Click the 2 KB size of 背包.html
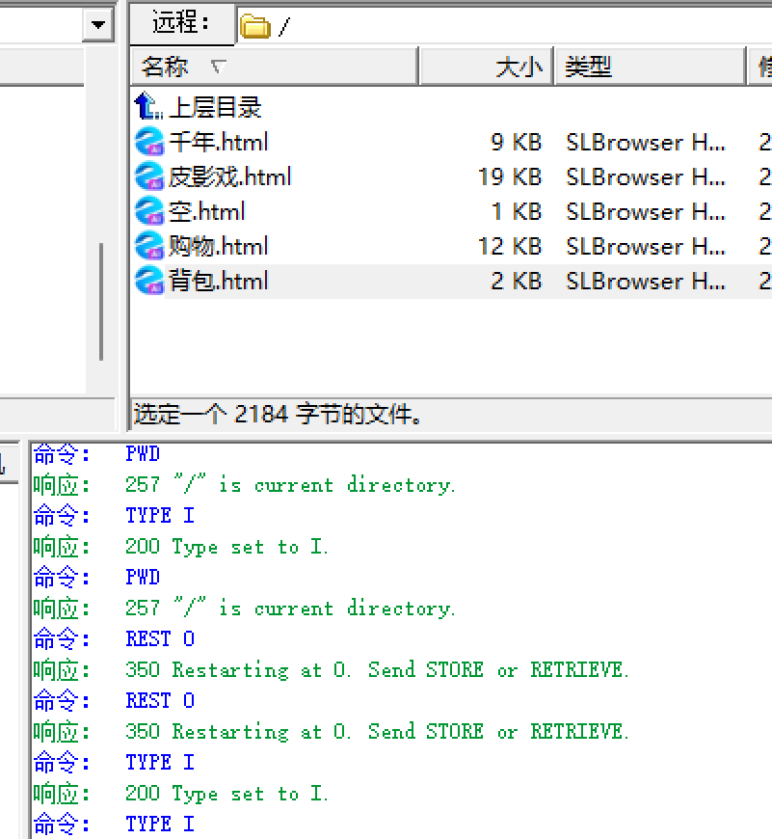Screen dimensions: 772x839 pos(516,282)
